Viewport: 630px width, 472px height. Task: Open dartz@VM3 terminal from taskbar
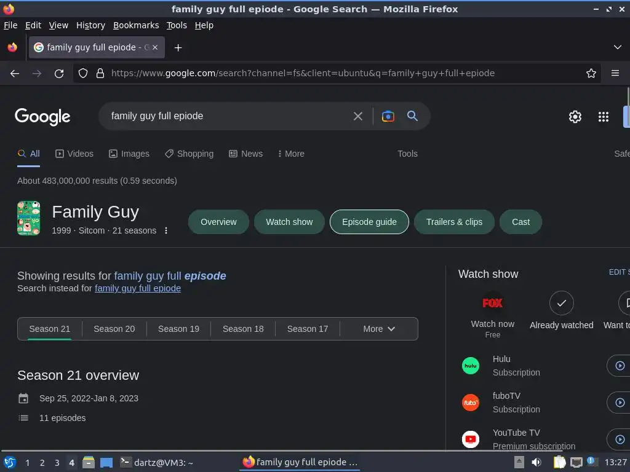point(157,463)
